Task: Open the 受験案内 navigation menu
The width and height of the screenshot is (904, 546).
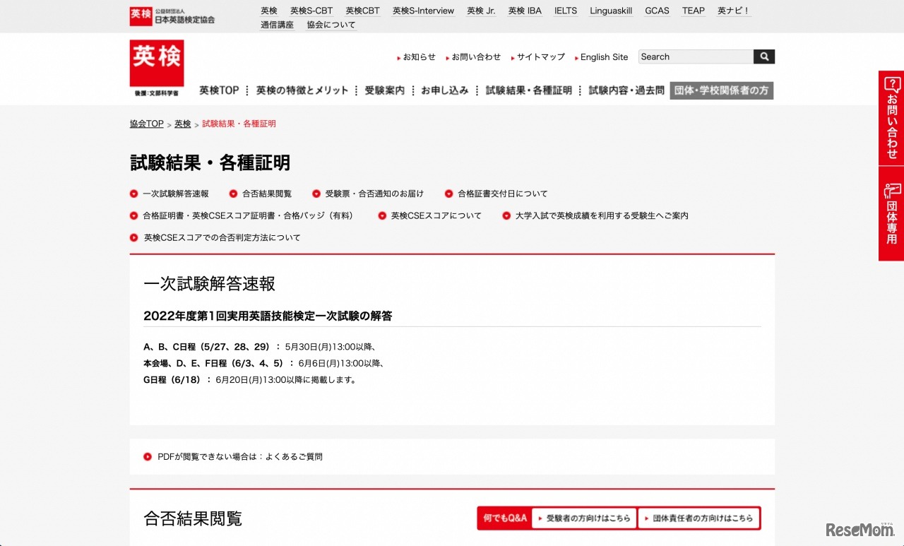Action: click(x=384, y=90)
